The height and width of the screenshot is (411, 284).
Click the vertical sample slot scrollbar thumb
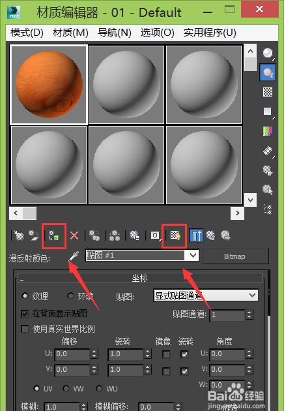click(250, 64)
